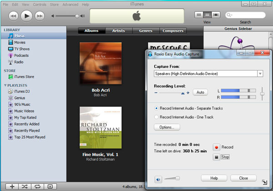
Task: Select Record Internet Audio - Separate Tracks
Action: 188,108
